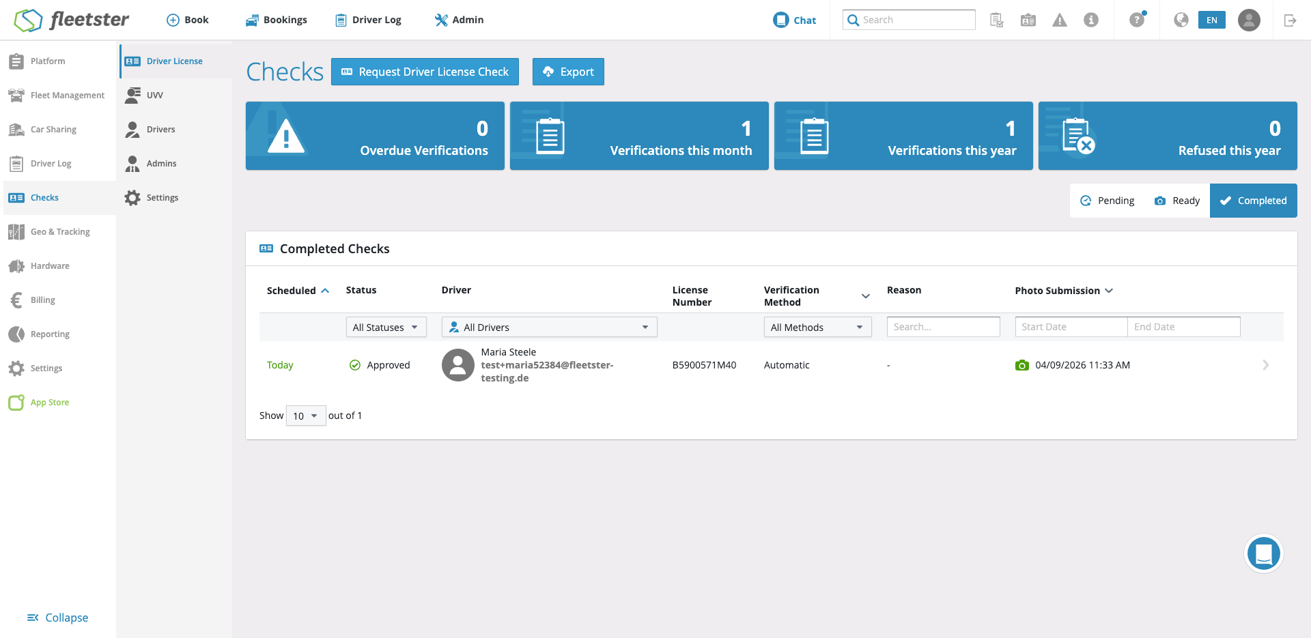Screen dimensions: 1311x638
Task: Click Request Driver License Check
Action: pyautogui.click(x=425, y=72)
